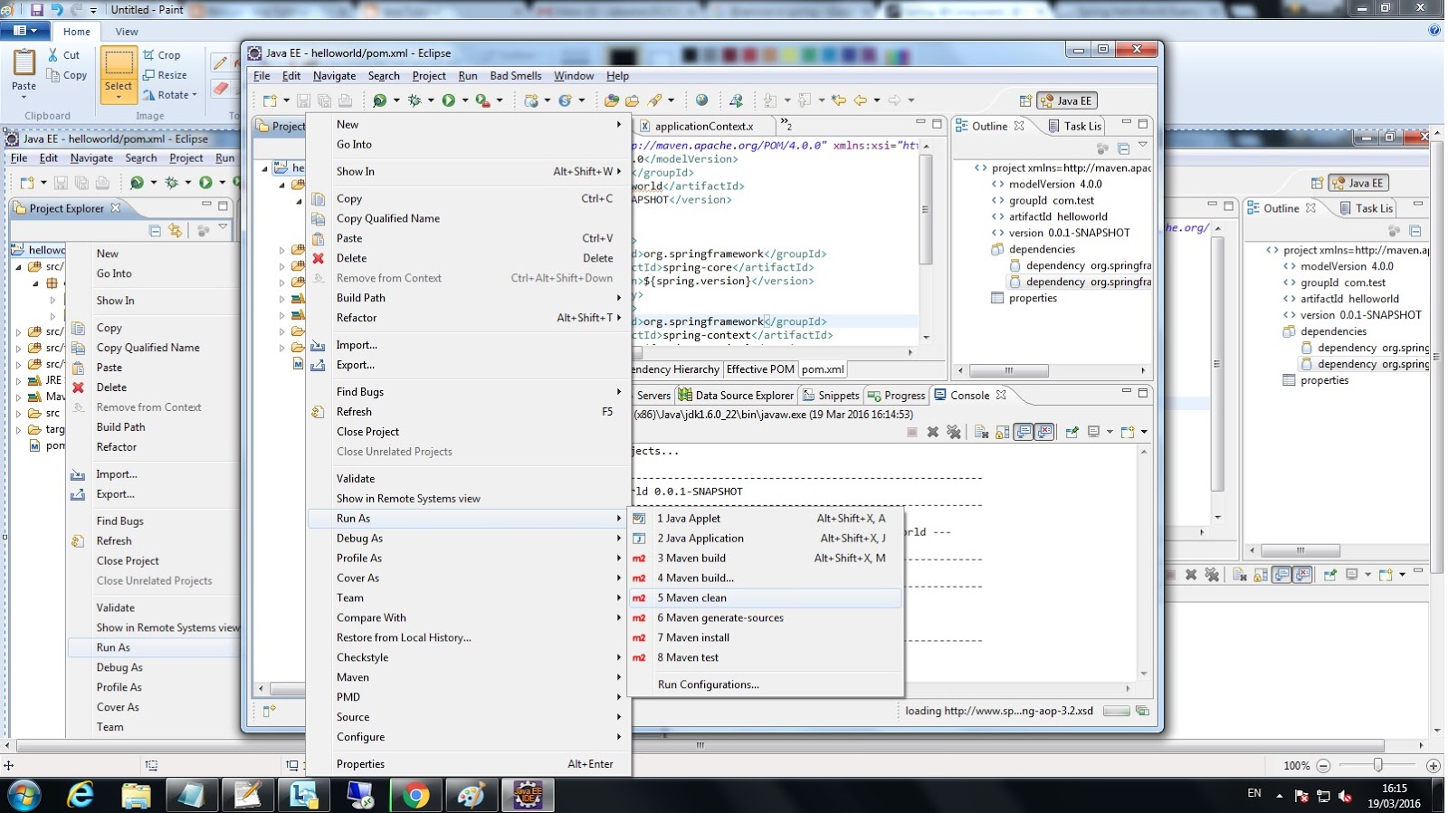The image size is (1448, 813).
Task: Open dropdown arrow next to green Run button
Action: (465, 100)
